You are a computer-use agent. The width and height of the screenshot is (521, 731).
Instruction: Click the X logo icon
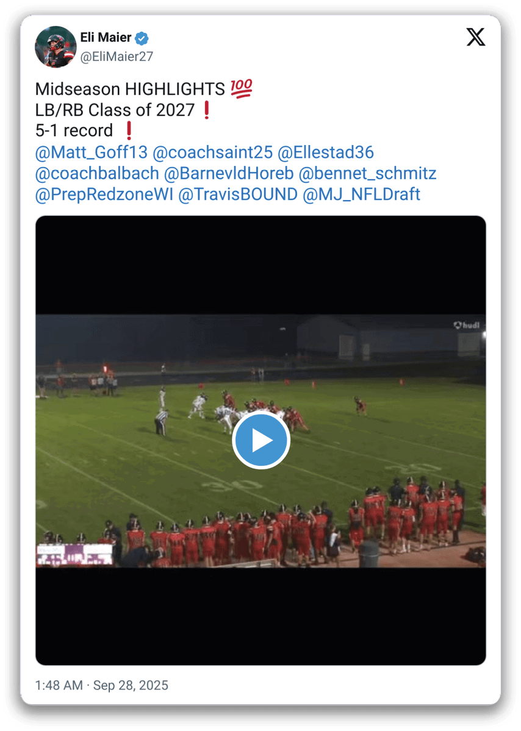coord(476,37)
